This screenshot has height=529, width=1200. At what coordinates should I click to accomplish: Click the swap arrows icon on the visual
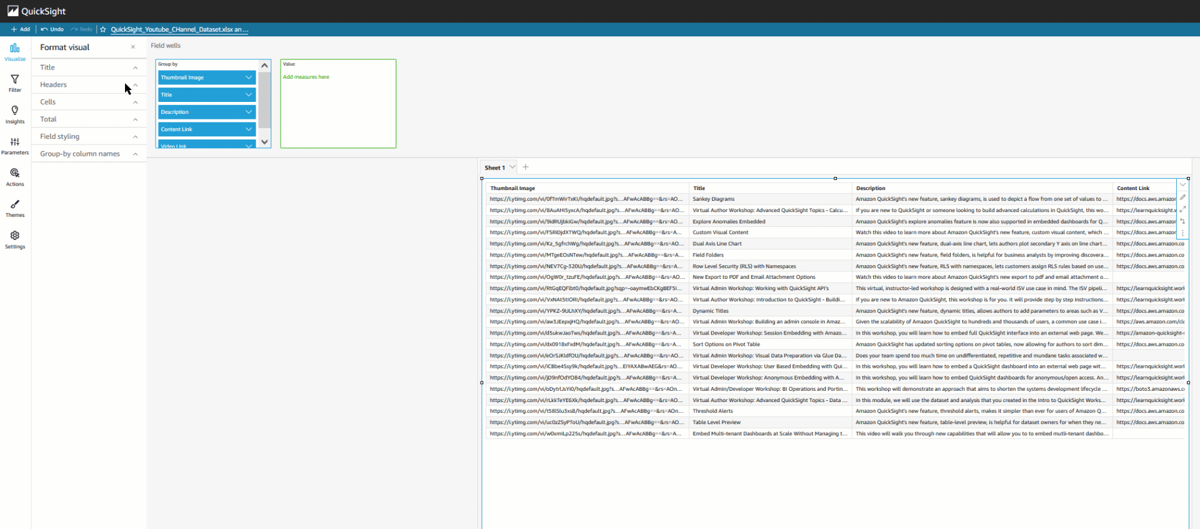tap(1182, 221)
